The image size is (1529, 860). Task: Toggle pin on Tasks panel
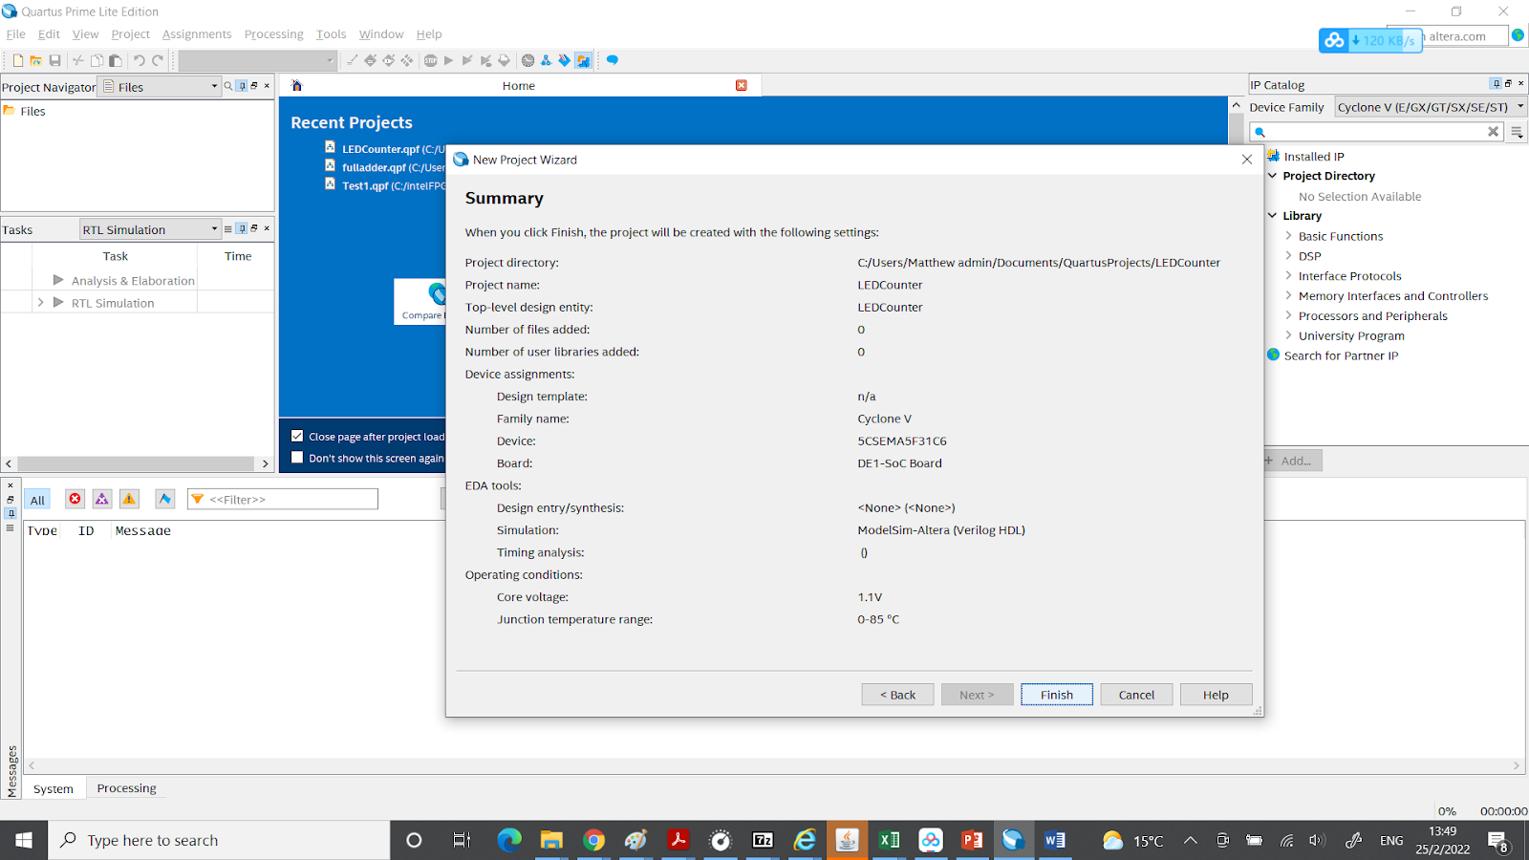(x=242, y=228)
